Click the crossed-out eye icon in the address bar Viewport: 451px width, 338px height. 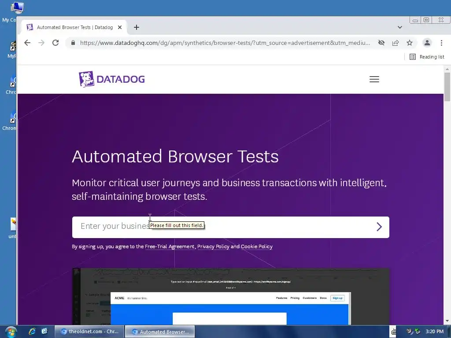[x=381, y=43]
